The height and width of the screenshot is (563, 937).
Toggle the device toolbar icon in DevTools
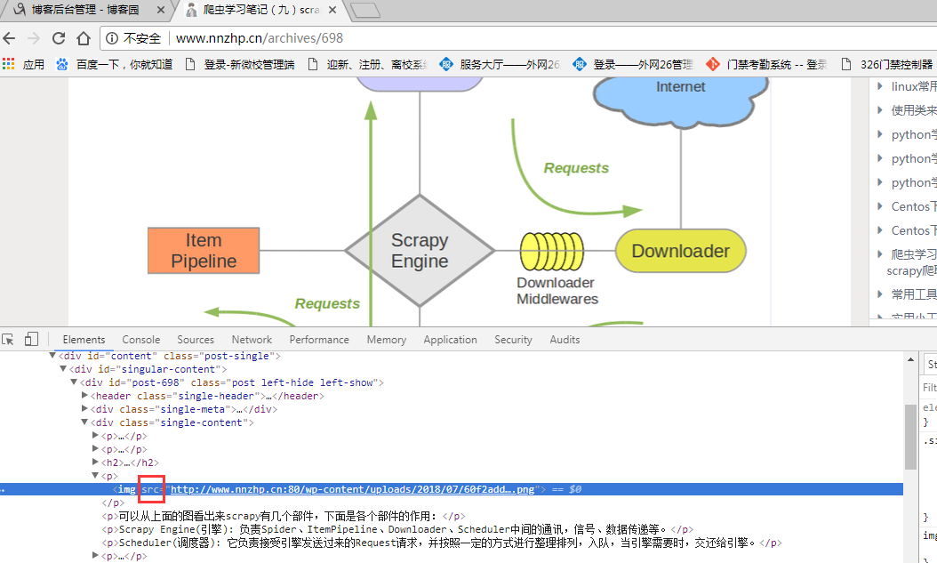pyautogui.click(x=31, y=340)
